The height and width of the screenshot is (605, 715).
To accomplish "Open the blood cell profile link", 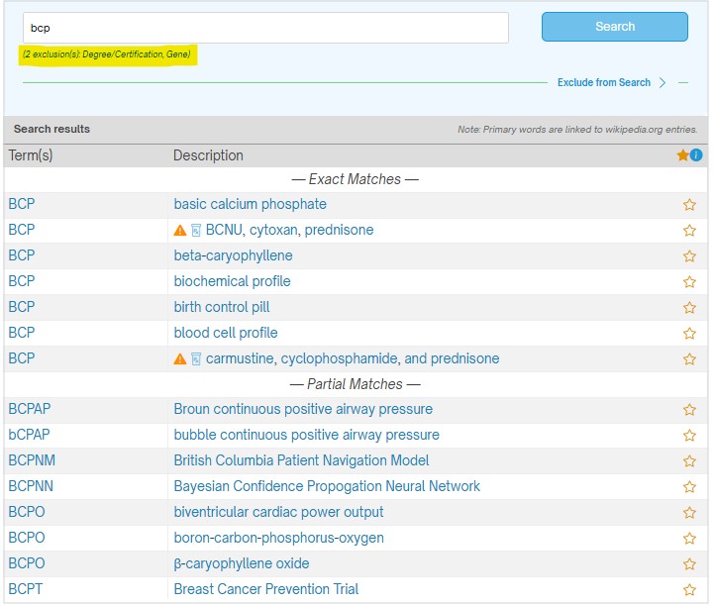I will point(226,333).
